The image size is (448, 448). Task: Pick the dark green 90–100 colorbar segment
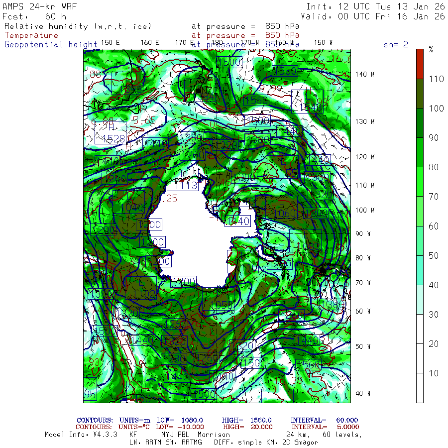click(420, 123)
